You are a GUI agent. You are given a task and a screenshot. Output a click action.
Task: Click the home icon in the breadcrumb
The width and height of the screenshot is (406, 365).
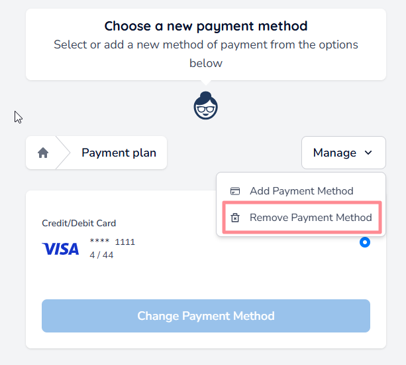coord(43,153)
